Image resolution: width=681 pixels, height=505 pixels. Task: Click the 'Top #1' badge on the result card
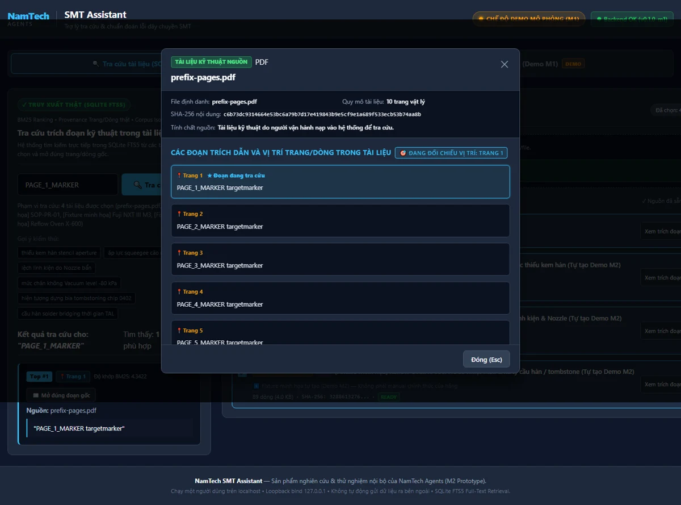[40, 377]
